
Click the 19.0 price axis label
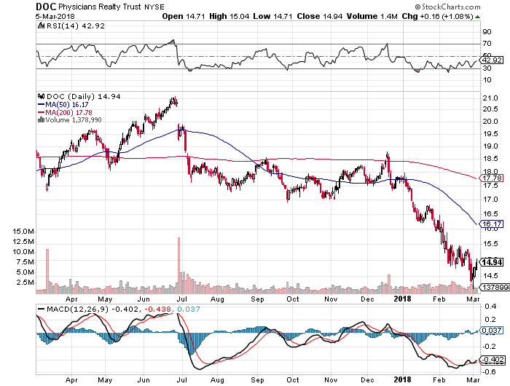(490, 146)
